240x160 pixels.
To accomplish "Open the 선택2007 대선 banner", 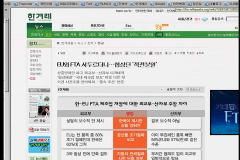I will (39, 145).
